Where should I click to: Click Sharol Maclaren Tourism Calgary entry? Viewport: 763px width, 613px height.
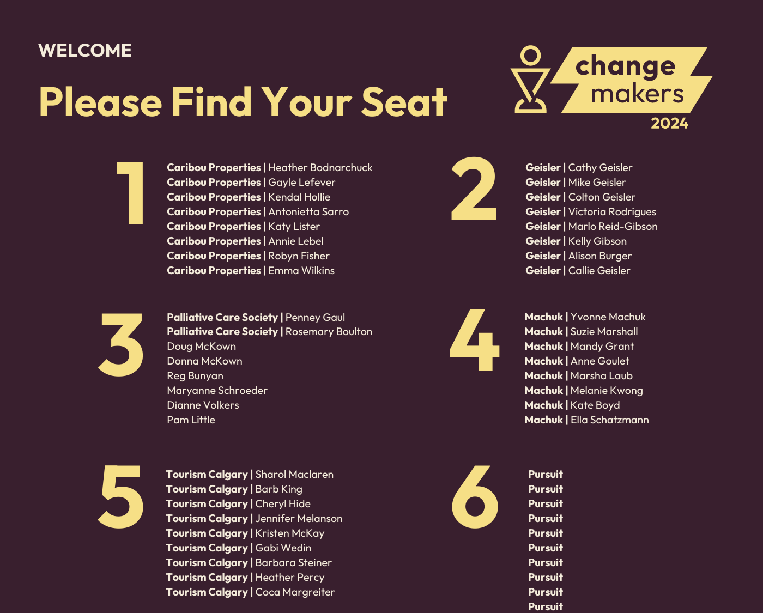pos(250,475)
